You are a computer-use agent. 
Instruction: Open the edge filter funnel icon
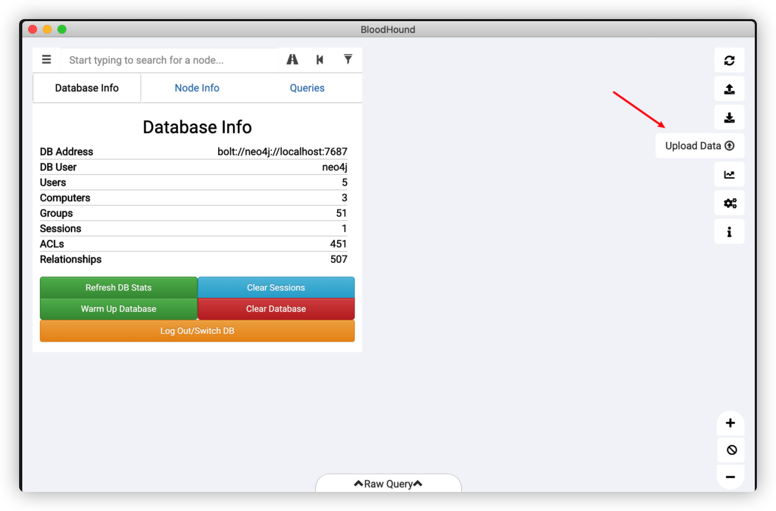pyautogui.click(x=348, y=59)
